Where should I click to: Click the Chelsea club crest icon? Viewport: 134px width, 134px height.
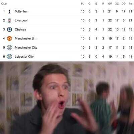(x=9, y=29)
